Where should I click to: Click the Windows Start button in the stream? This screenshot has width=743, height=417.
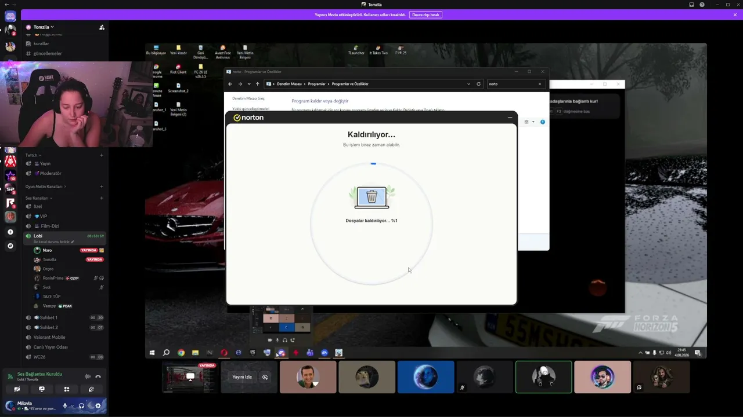pyautogui.click(x=152, y=352)
